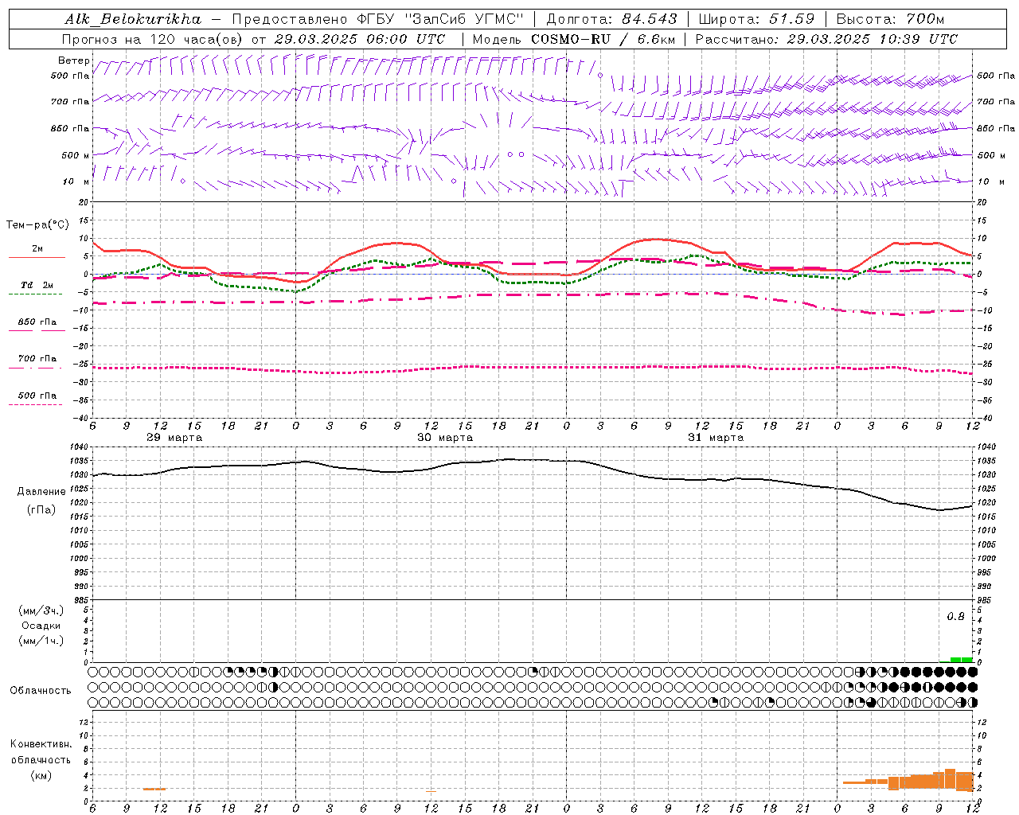This screenshot has width=1019, height=815.
Task: Click the small orange convective mark on 30 марта
Action: coord(431,791)
